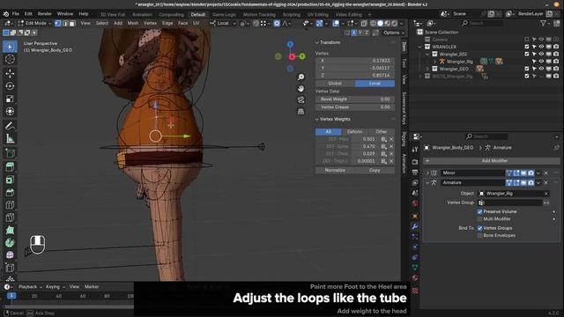This screenshot has height=317, width=564.
Task: Click the vertex X coordinate field
Action: [355, 61]
